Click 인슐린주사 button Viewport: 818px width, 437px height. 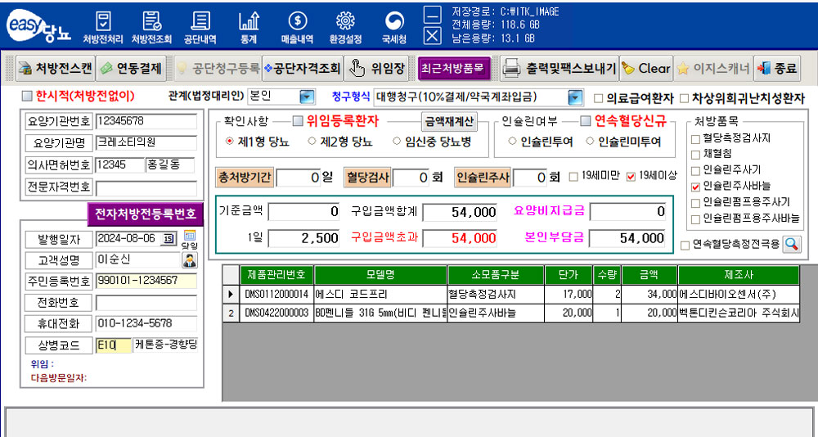pos(483,178)
